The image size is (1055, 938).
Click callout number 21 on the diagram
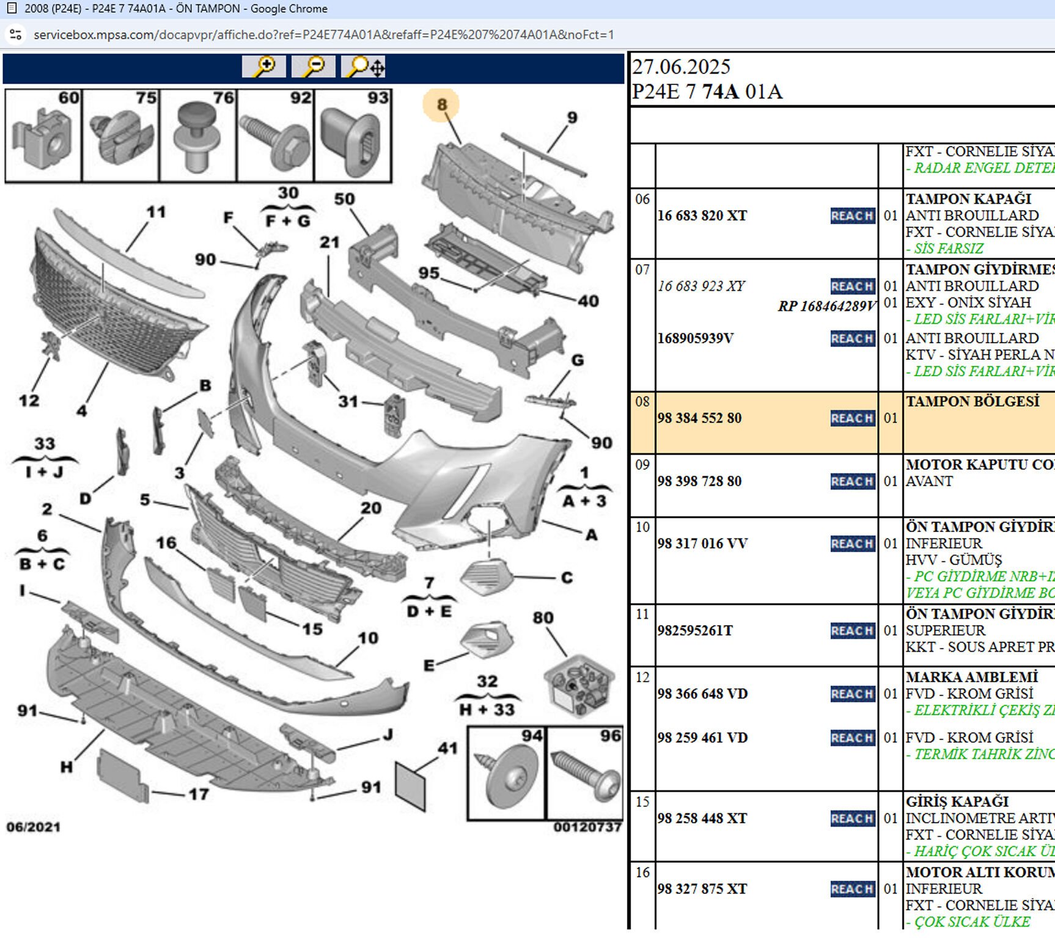(329, 242)
